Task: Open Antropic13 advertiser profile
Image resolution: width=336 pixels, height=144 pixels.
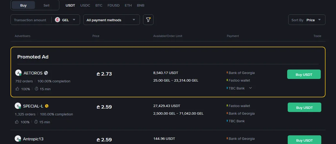Action: pyautogui.click(x=33, y=139)
